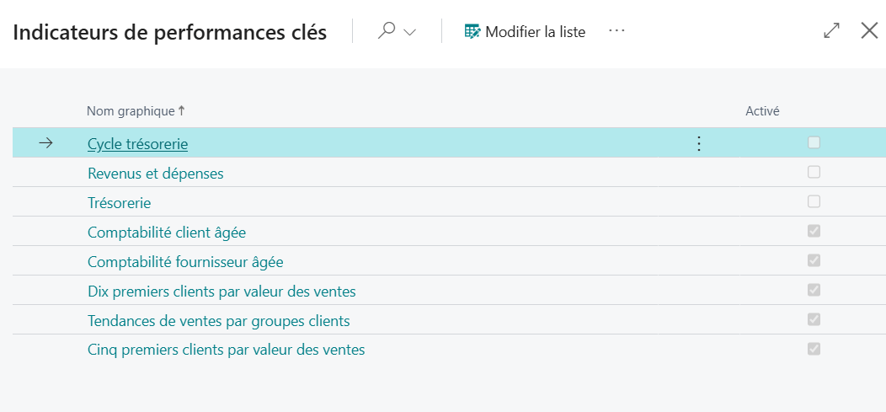Sort by the Nom graphique column header
Image resolution: width=886 pixels, height=412 pixels.
click(x=135, y=111)
